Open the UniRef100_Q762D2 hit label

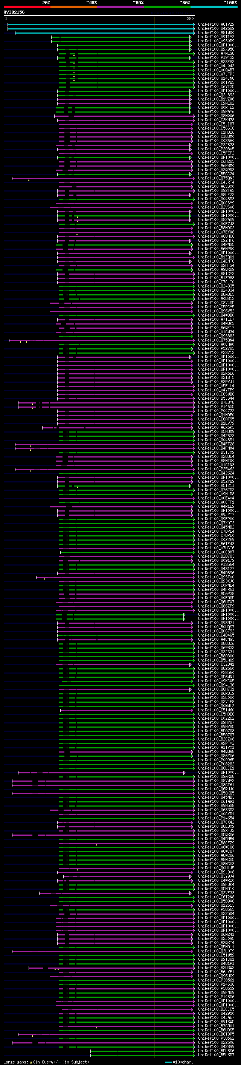[216, 490]
